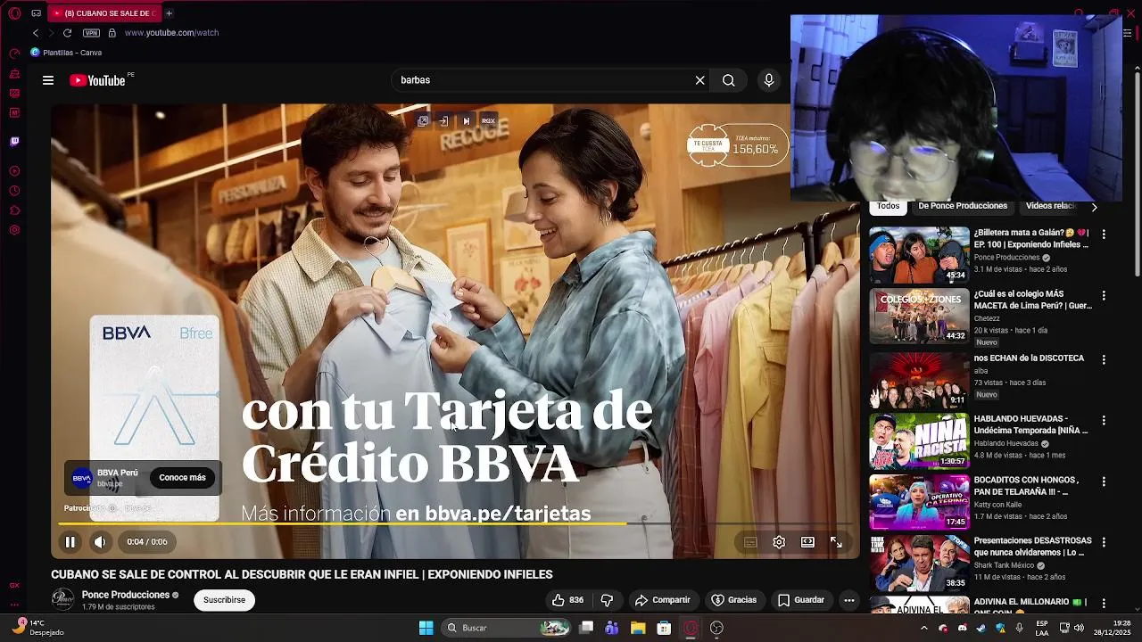
Task: Open options for BOCADITOS CON HONGOS video
Action: 1104,481
